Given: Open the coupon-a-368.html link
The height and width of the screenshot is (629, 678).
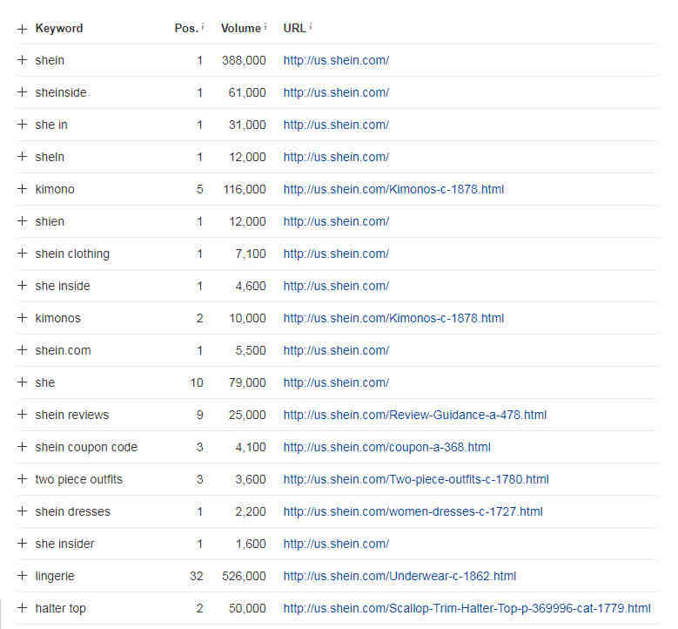Looking at the screenshot, I should (x=386, y=447).
